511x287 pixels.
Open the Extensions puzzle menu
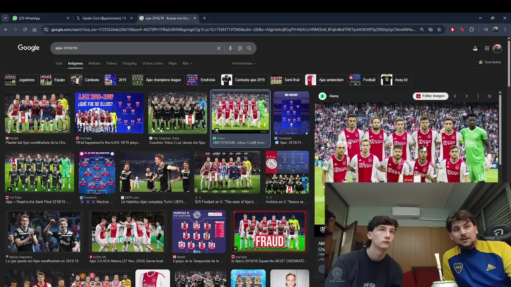[471, 29]
